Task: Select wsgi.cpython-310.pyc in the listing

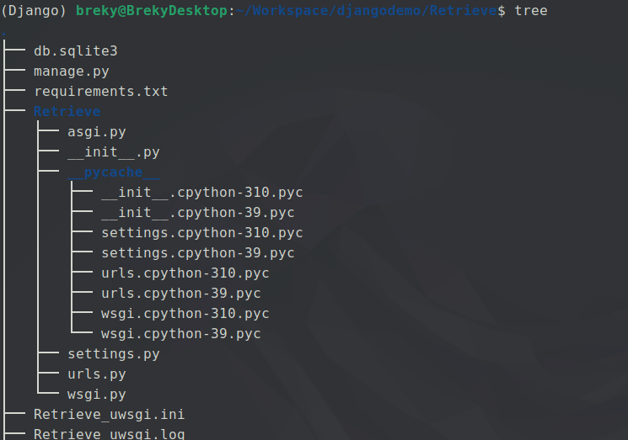Action: (x=185, y=314)
